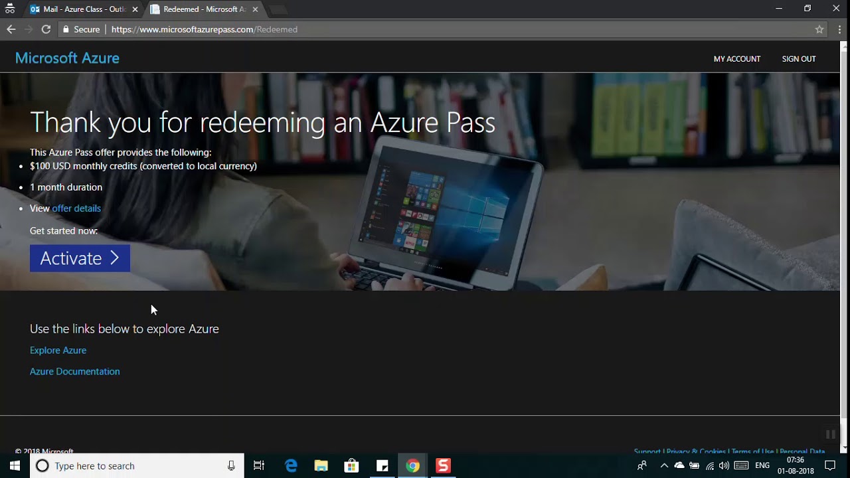Click the browser forward arrow

[28, 29]
